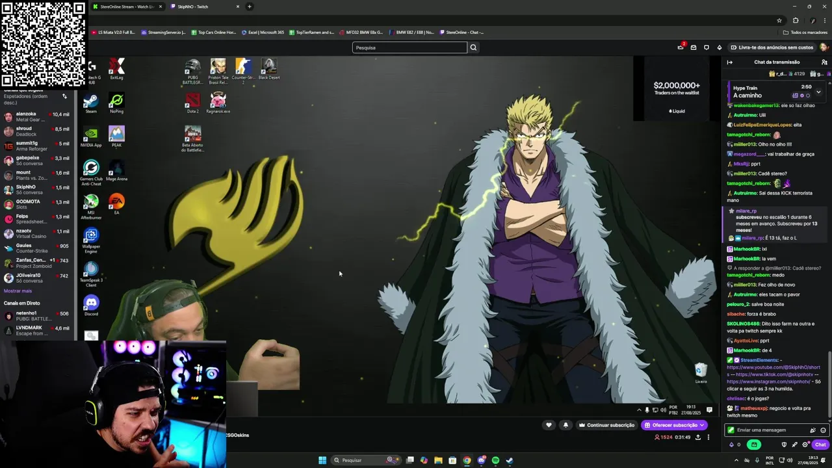
Task: Focus the Windows taskbar Pesquisar box
Action: [x=367, y=460]
